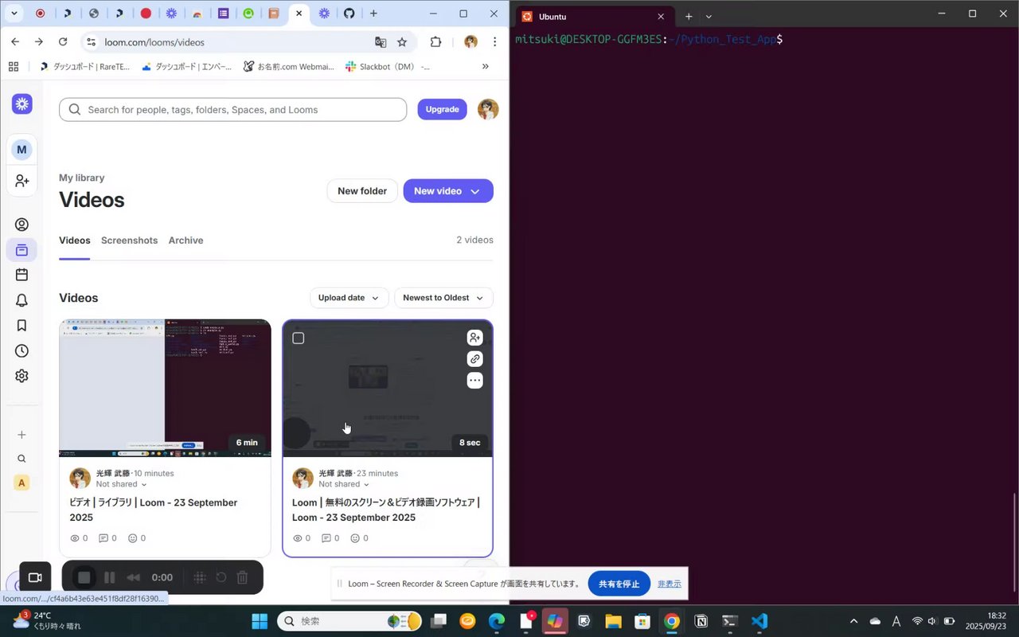Click the Loom search field
The width and height of the screenshot is (1019, 637).
pyautogui.click(x=232, y=110)
